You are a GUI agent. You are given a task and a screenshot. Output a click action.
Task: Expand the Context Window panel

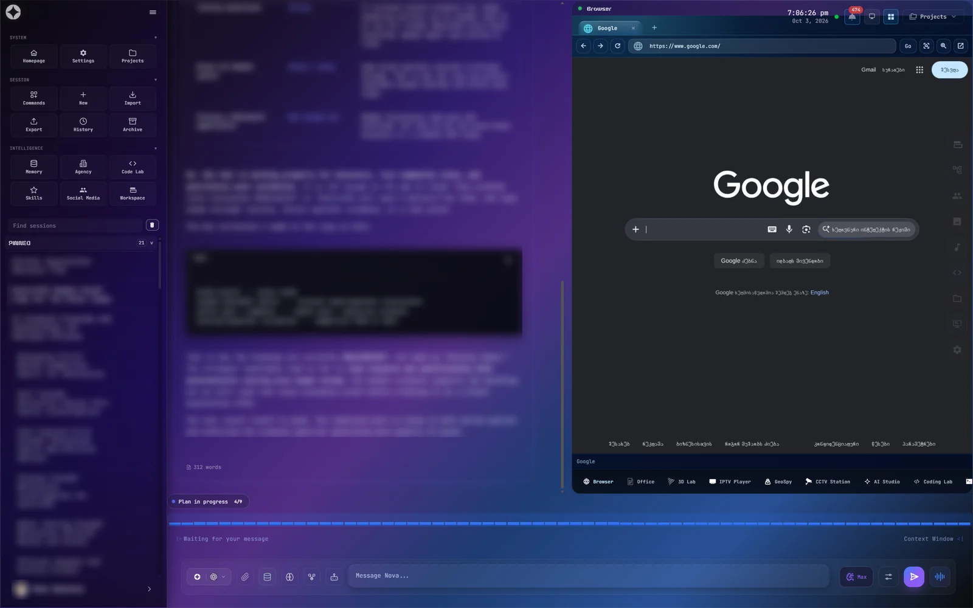(x=933, y=539)
